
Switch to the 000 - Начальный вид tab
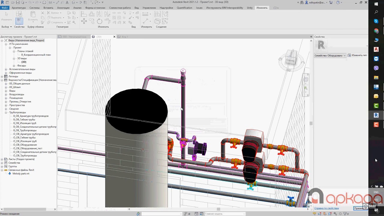[74, 37]
